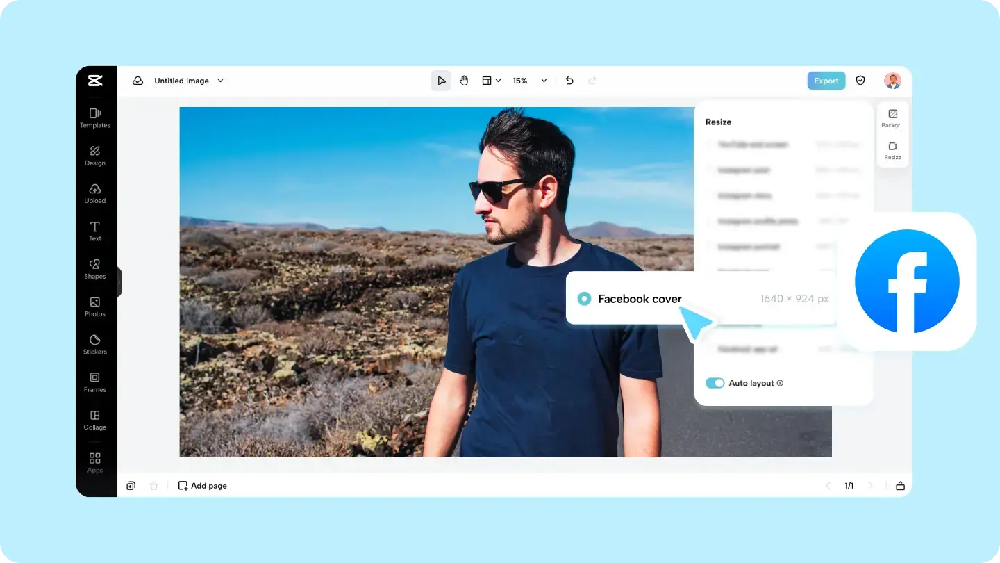Open the Stickers panel
Viewport: 1000px width, 563px height.
click(95, 344)
